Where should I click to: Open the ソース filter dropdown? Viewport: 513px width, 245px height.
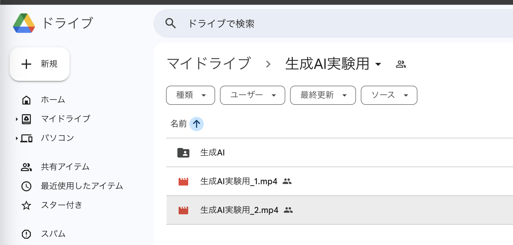tap(389, 95)
